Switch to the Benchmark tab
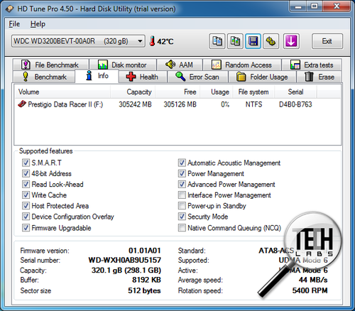 click(45, 77)
